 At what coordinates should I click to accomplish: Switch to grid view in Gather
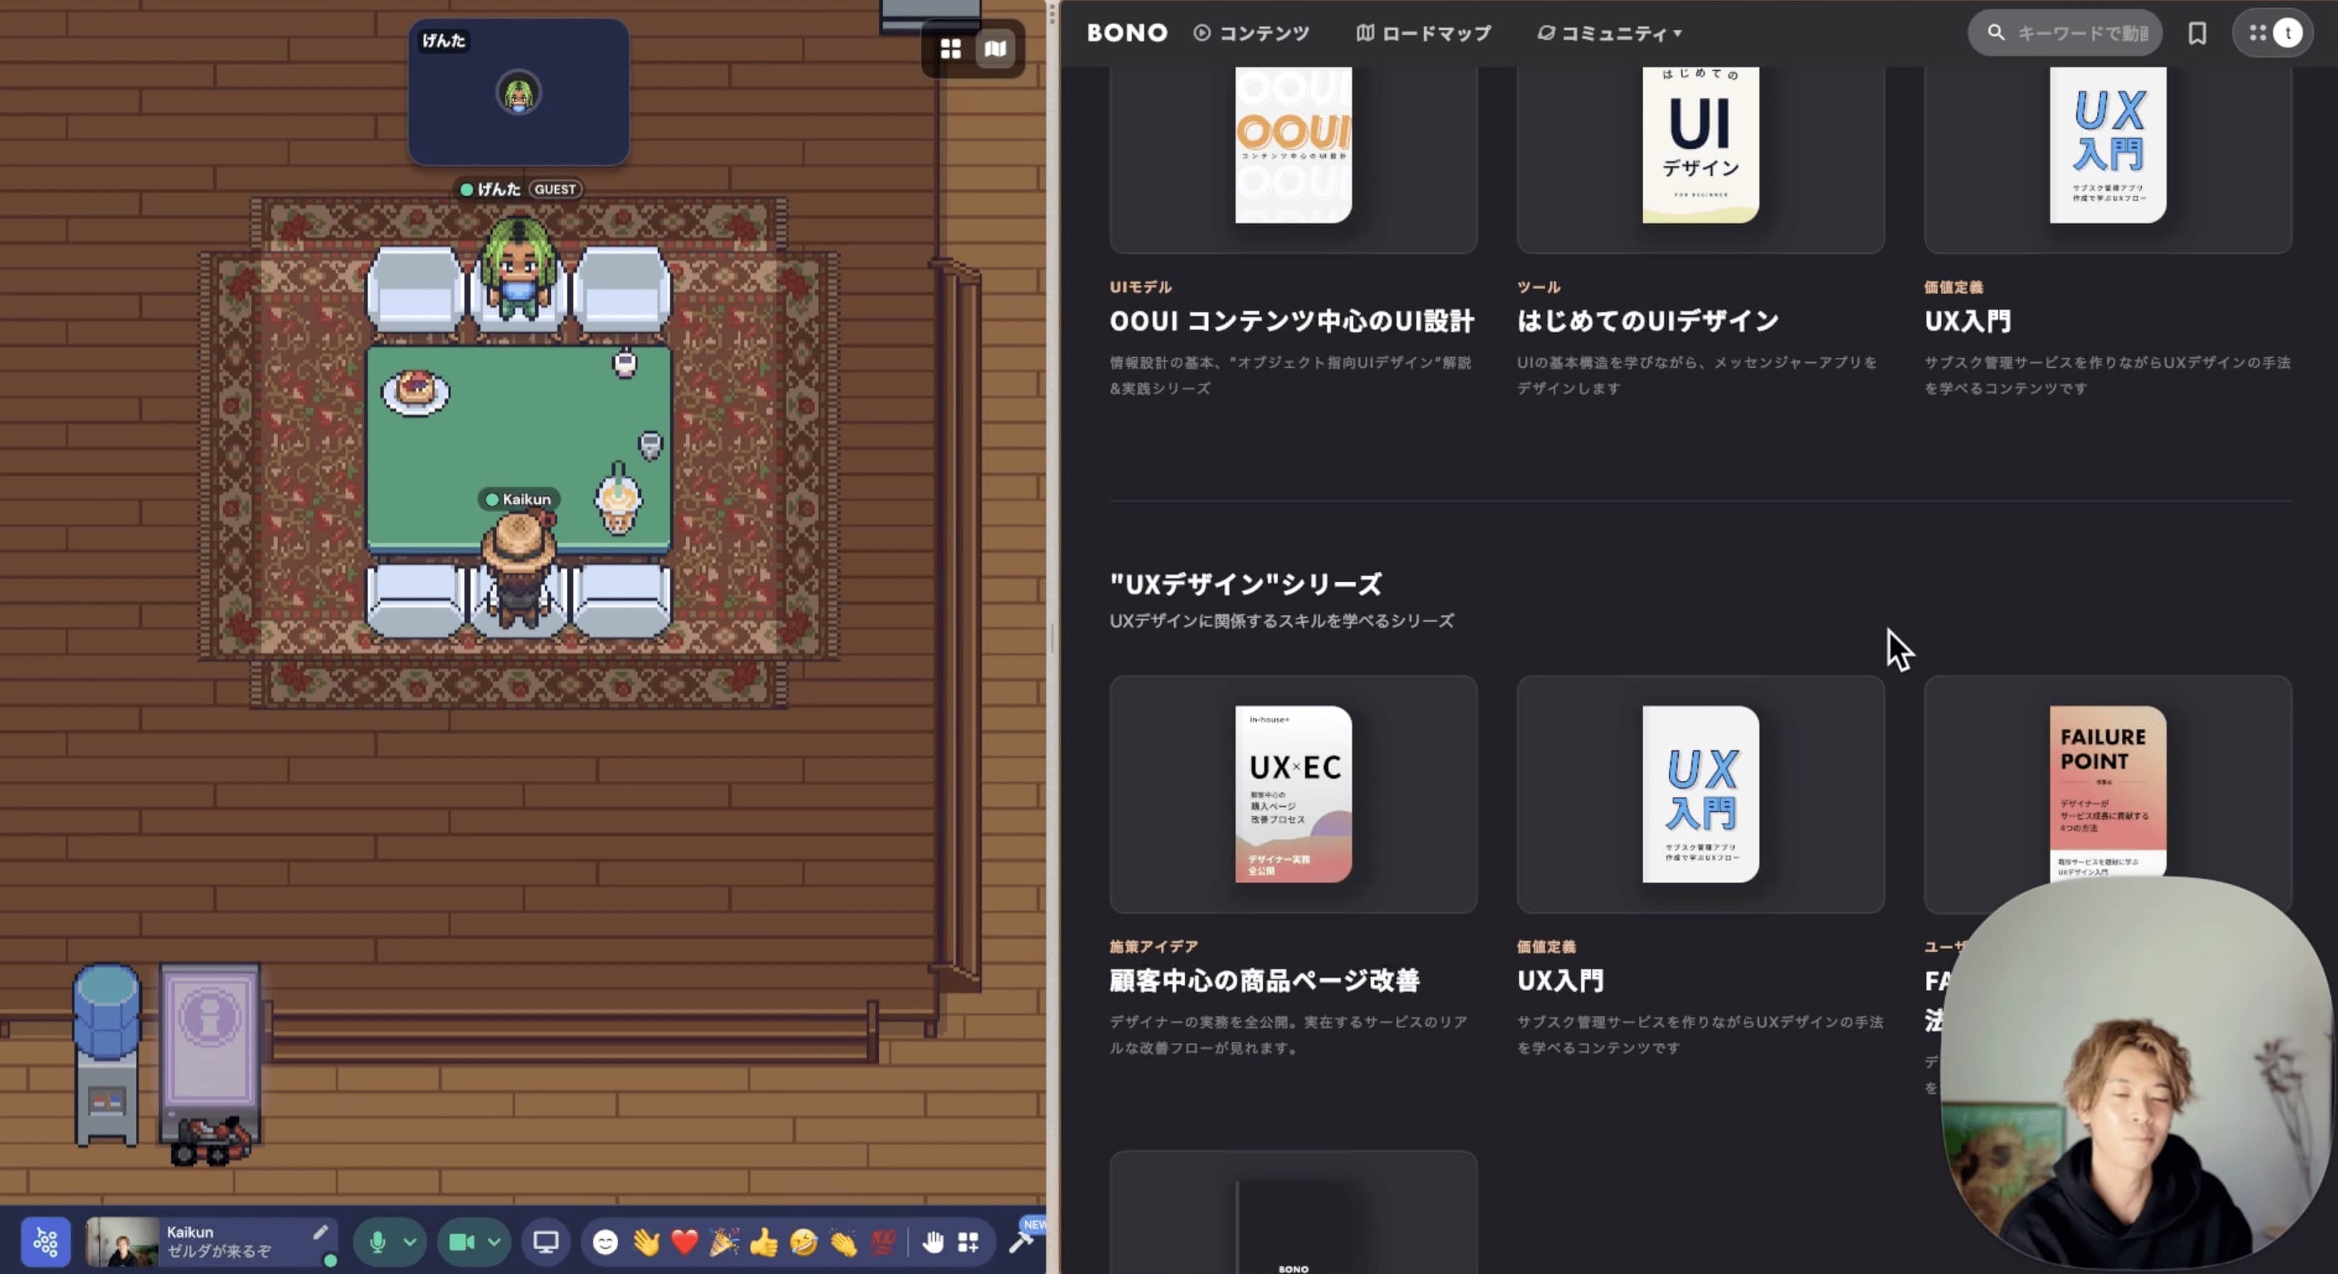pos(950,49)
